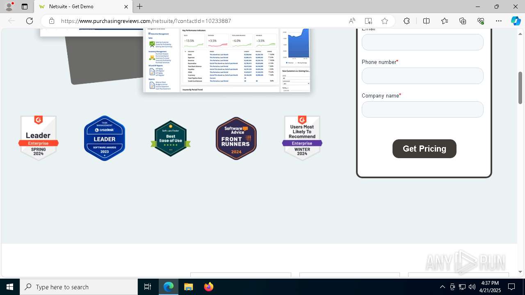Open Browser essentials

tap(481, 21)
